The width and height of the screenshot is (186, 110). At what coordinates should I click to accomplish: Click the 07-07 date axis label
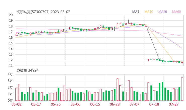134,104
